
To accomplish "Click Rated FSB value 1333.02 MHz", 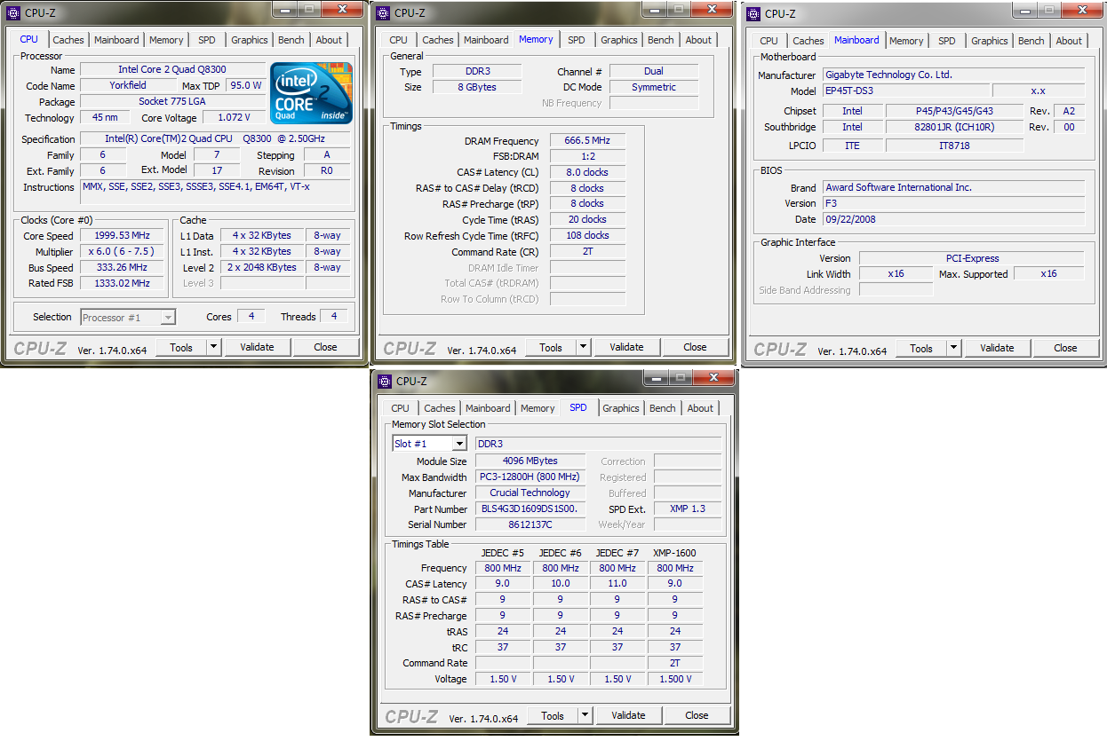I will pos(122,284).
